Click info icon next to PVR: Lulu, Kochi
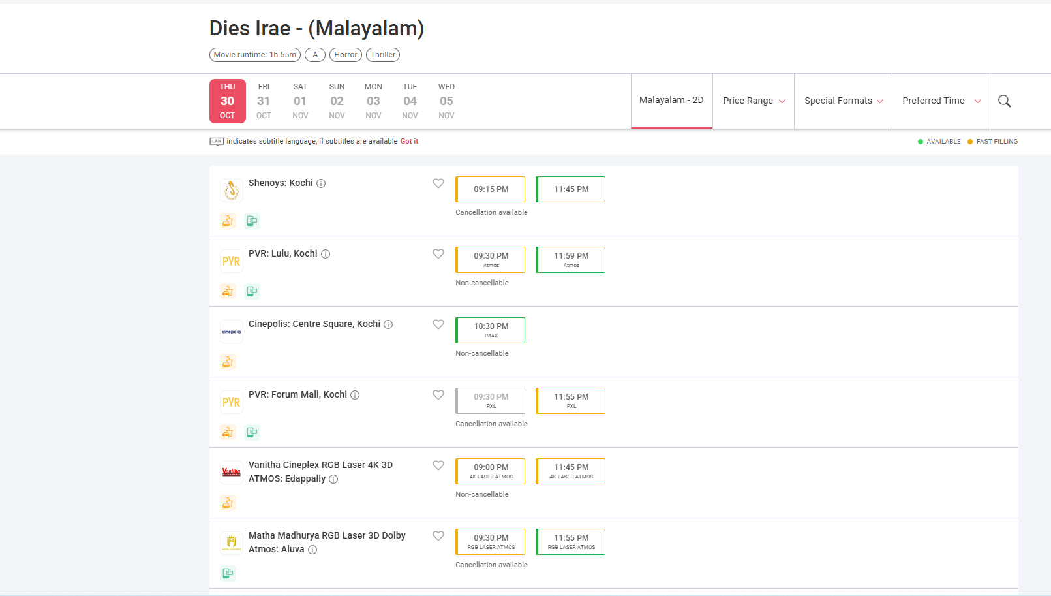 (x=326, y=254)
